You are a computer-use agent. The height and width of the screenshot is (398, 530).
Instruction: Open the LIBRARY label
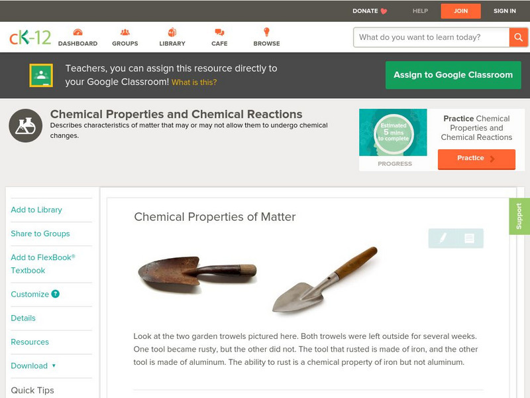coord(172,44)
